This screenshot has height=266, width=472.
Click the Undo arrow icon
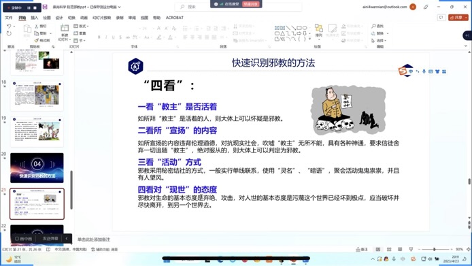(9, 27)
